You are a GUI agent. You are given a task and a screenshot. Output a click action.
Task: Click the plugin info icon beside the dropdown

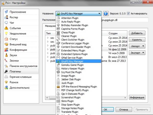106,13
